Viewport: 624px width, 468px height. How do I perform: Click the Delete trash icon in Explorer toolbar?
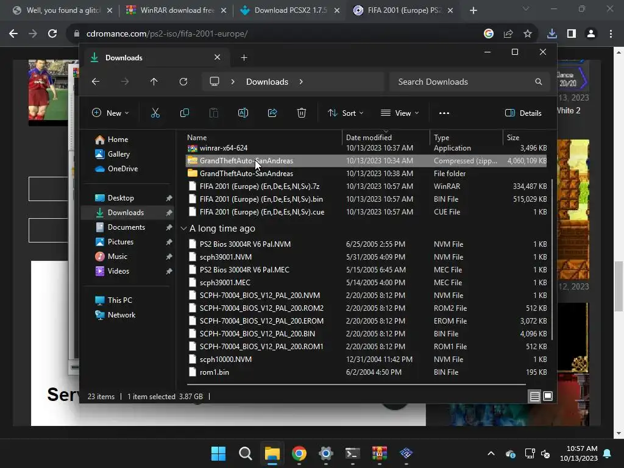(302, 113)
